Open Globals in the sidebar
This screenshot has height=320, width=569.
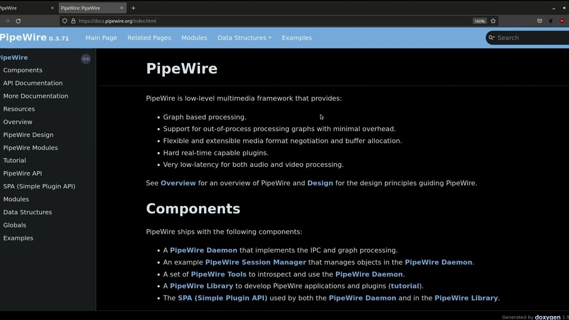point(15,225)
